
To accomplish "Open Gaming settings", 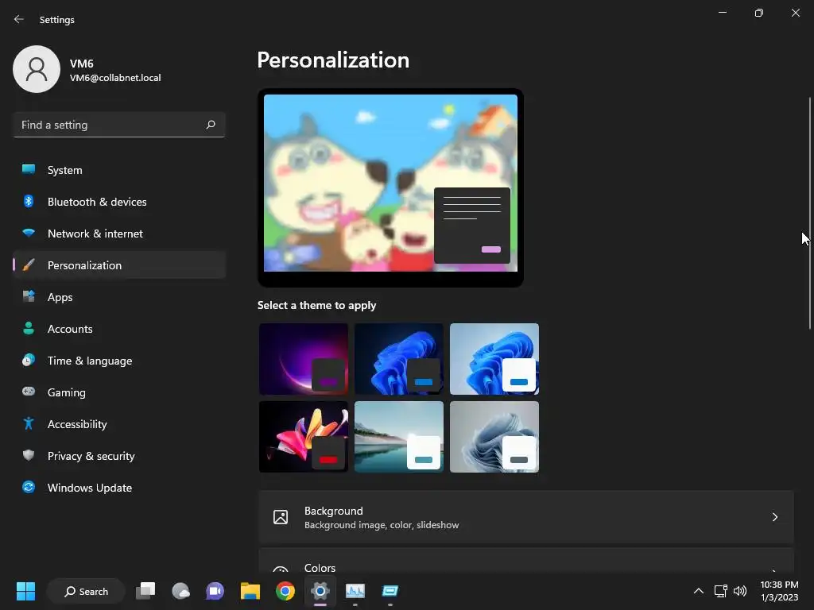I will [x=119, y=392].
